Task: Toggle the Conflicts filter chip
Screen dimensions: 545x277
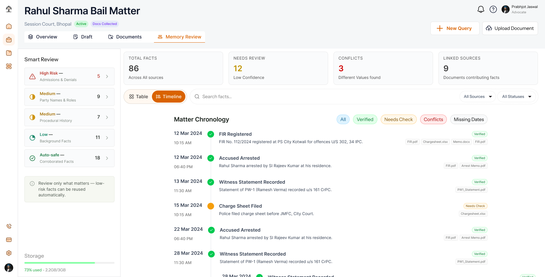Action: [433, 120]
